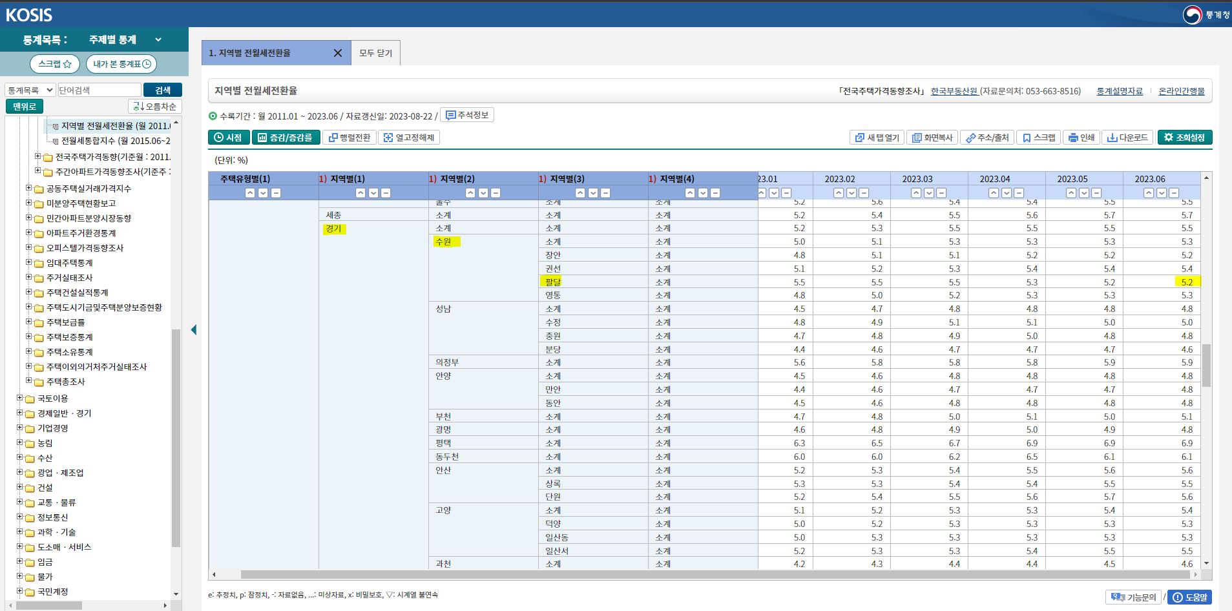1232x611 pixels.
Task: Sort 주택유형별(1) column ascending
Action: pyautogui.click(x=250, y=192)
